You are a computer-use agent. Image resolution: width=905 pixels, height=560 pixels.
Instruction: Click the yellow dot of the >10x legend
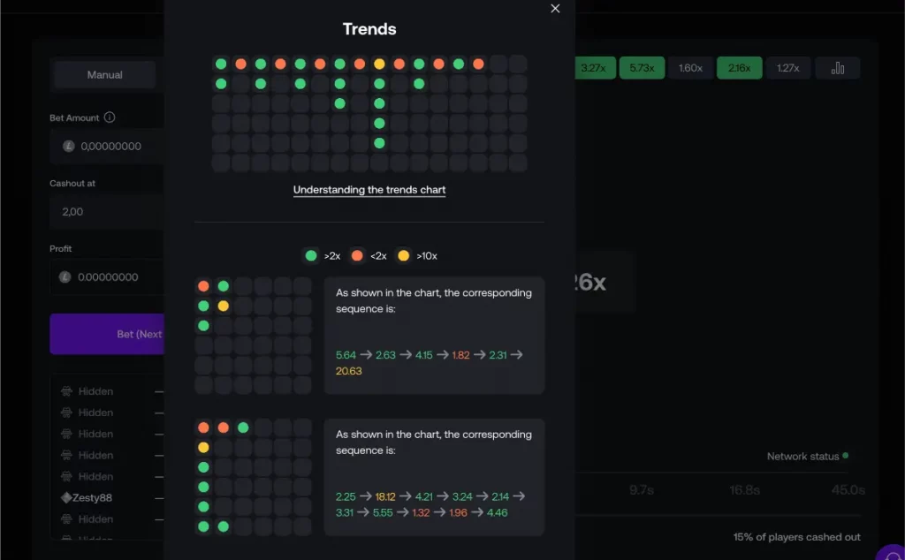403,255
